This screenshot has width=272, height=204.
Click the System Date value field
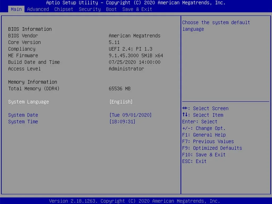tap(130, 115)
